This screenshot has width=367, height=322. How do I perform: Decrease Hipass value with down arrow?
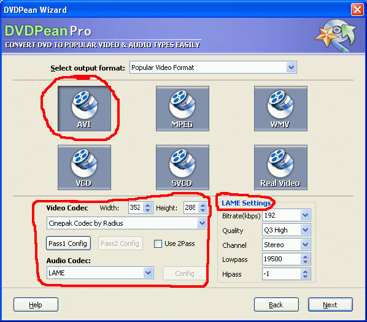305,277
